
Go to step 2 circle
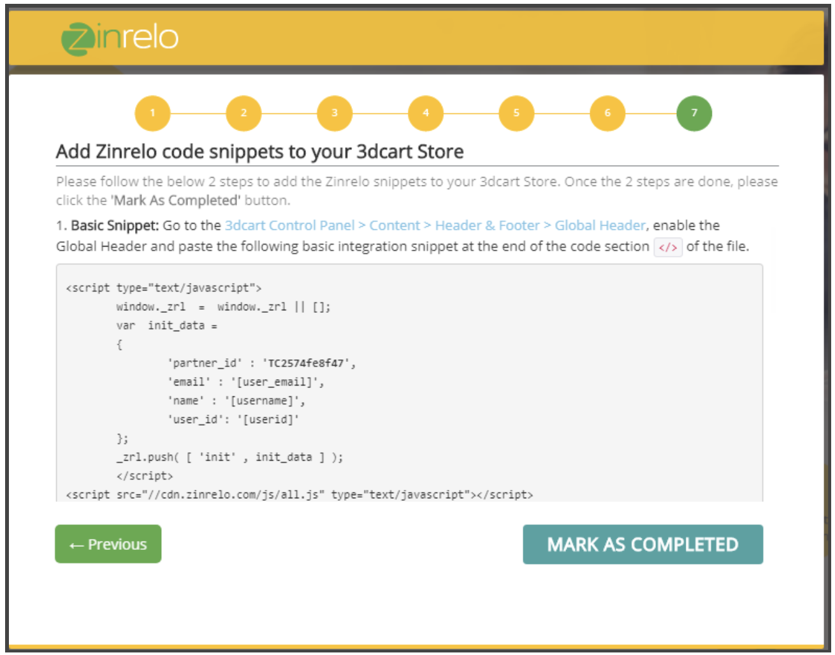coord(243,113)
